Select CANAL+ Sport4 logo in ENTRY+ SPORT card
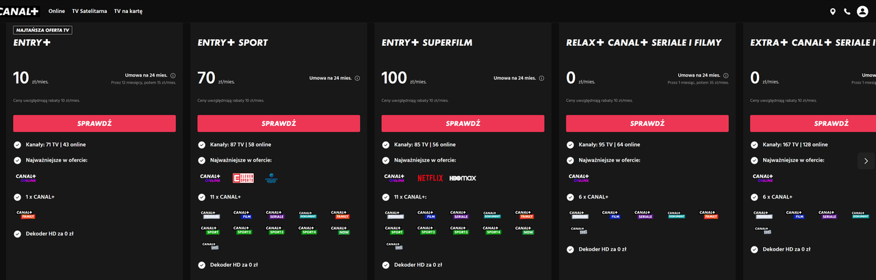 308,230
